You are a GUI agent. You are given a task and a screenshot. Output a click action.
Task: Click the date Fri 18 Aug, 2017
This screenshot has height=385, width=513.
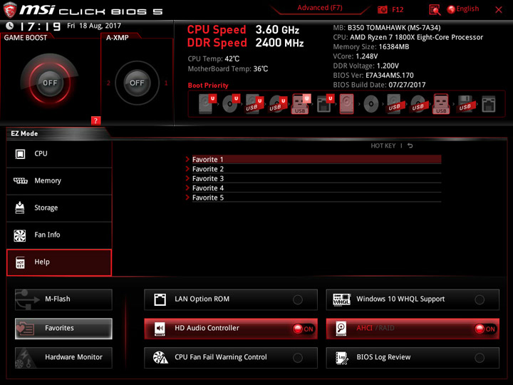pyautogui.click(x=94, y=26)
